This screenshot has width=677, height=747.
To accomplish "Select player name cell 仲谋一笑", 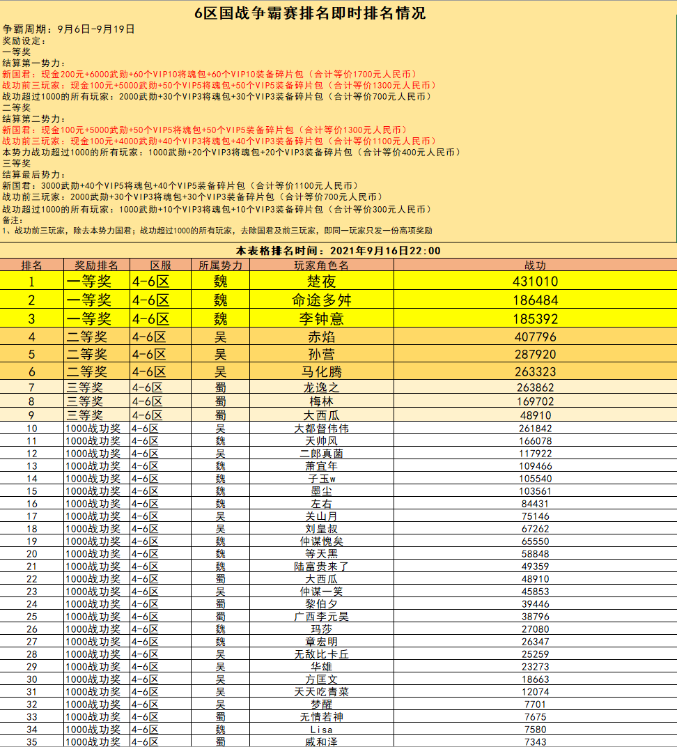I will click(321, 591).
